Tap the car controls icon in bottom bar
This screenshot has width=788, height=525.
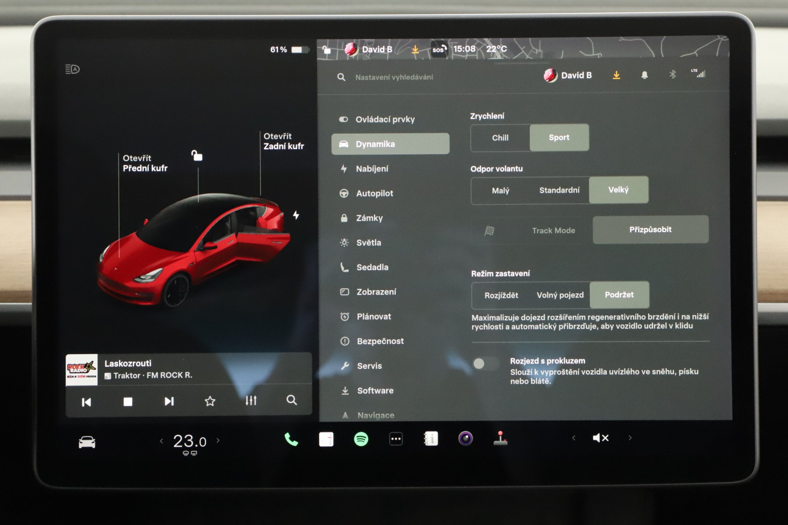click(87, 442)
